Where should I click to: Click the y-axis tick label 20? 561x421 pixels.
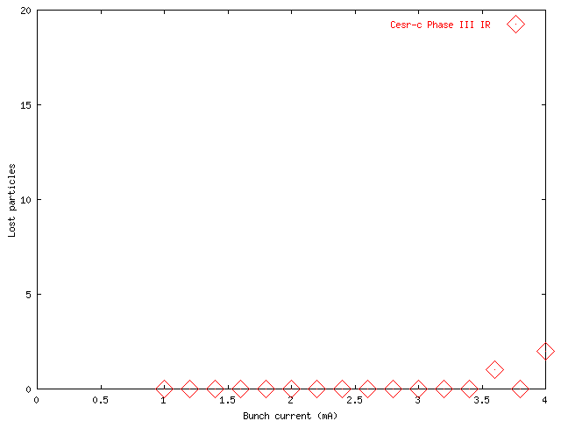(25, 11)
